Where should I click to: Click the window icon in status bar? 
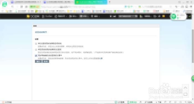[175, 102]
